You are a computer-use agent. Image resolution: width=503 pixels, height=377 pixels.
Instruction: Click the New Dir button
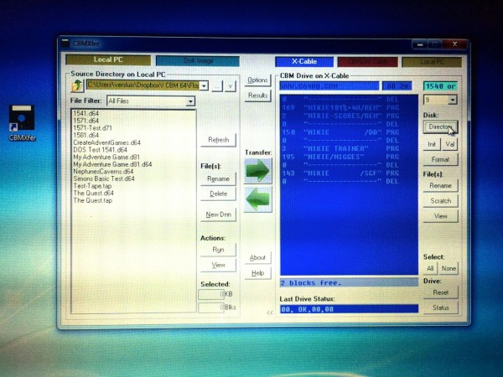pyautogui.click(x=218, y=214)
